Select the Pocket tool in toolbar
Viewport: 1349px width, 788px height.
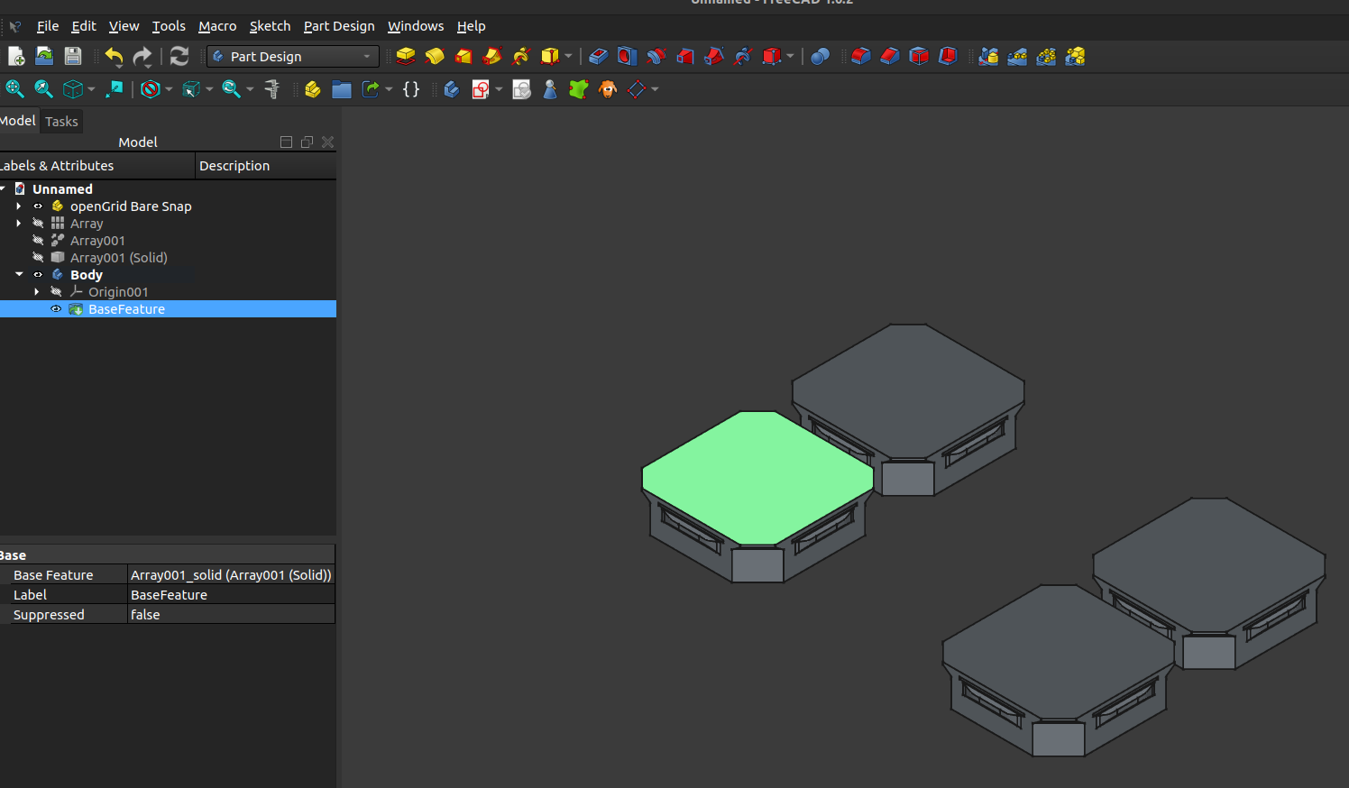[x=598, y=56]
